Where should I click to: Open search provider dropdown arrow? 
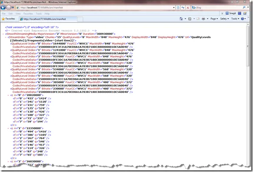click(x=248, y=7)
